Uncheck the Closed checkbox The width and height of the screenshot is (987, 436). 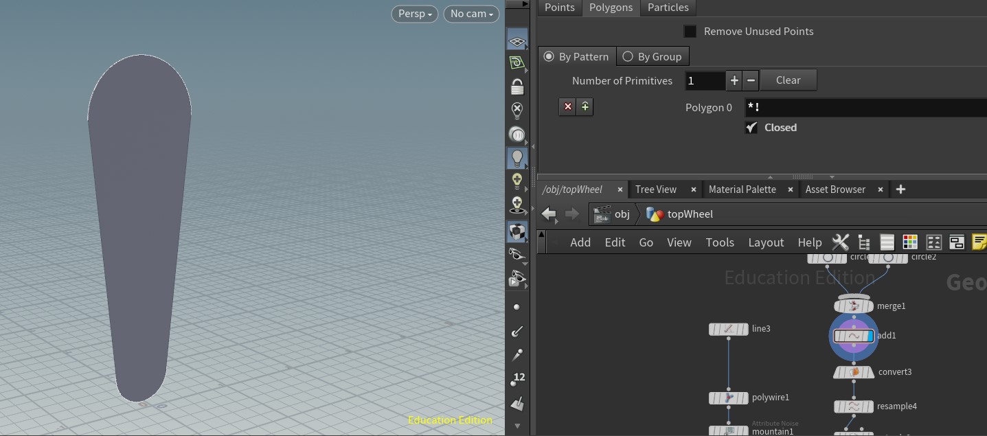(751, 128)
